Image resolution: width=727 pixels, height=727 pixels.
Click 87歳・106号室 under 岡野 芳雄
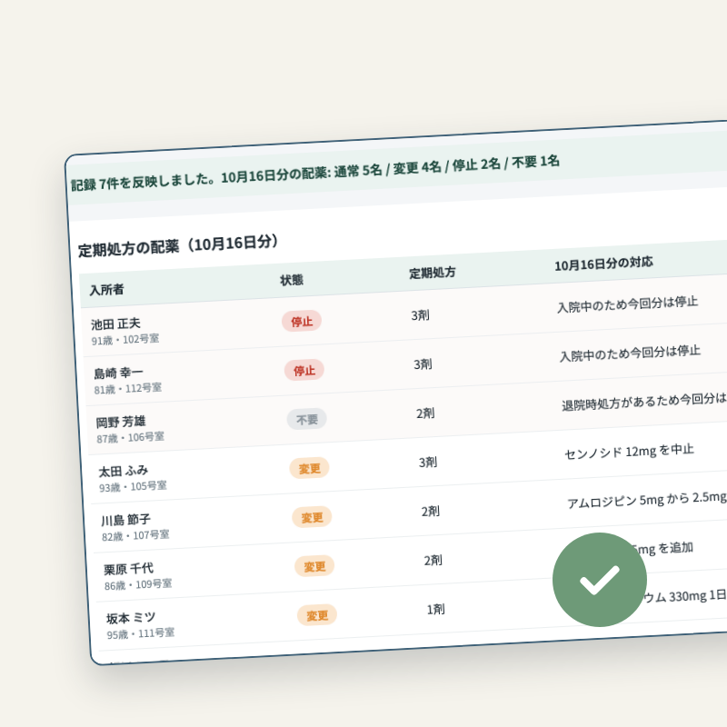click(x=130, y=438)
